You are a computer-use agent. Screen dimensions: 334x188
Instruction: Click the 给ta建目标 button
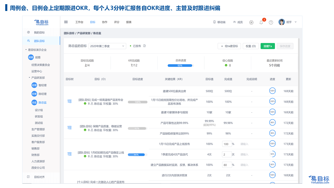tap(229, 46)
